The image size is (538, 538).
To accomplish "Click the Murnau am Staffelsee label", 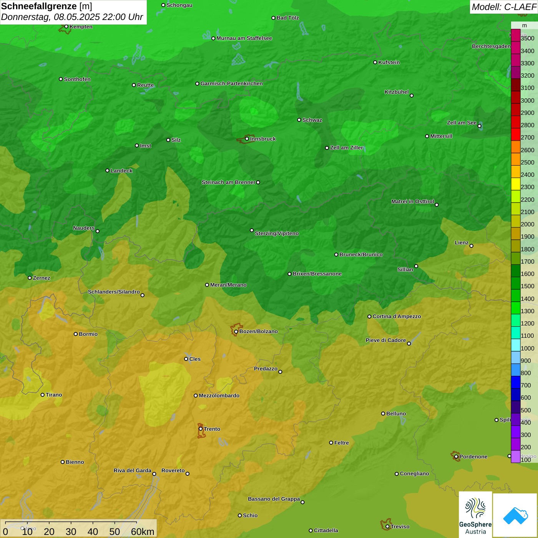I will tap(244, 38).
